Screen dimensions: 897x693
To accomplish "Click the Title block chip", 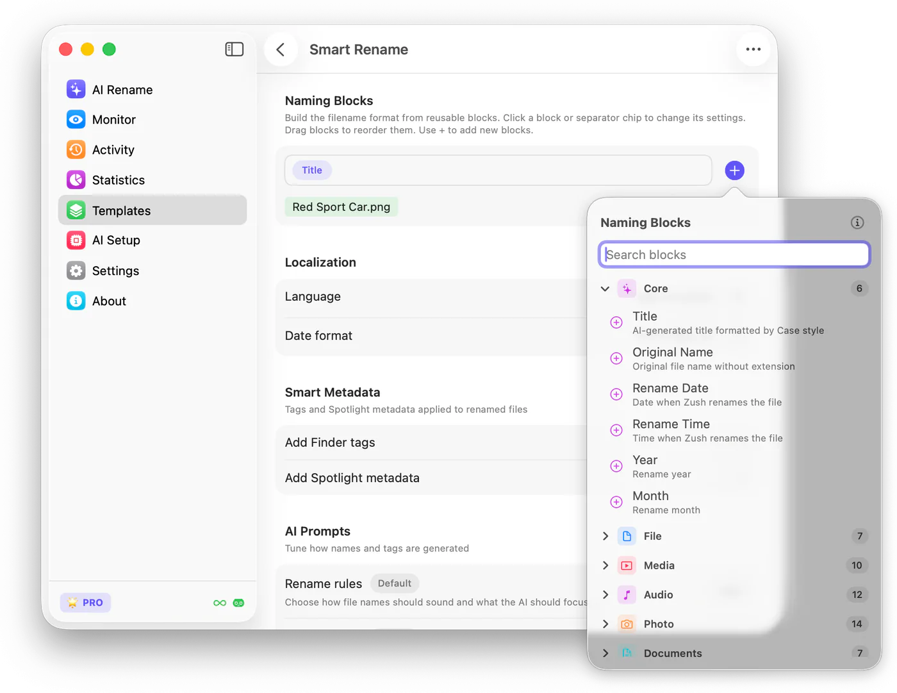I will click(312, 171).
